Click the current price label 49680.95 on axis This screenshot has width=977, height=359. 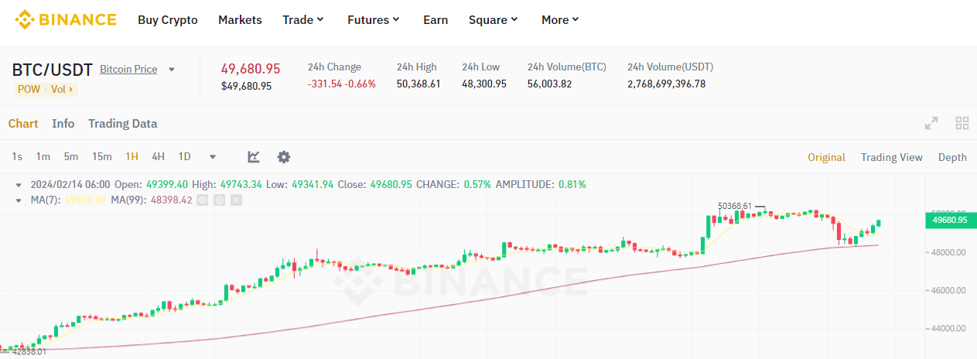click(950, 221)
